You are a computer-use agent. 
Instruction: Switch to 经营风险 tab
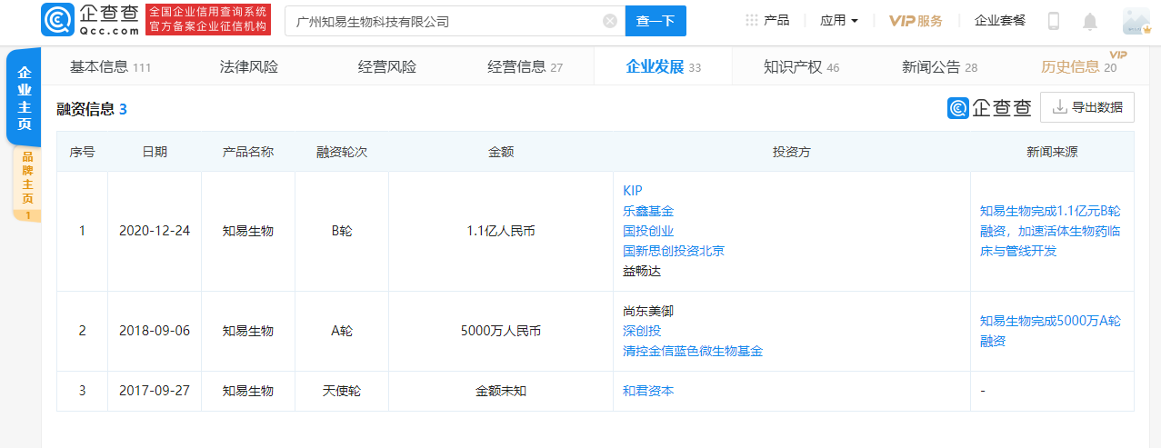(387, 66)
